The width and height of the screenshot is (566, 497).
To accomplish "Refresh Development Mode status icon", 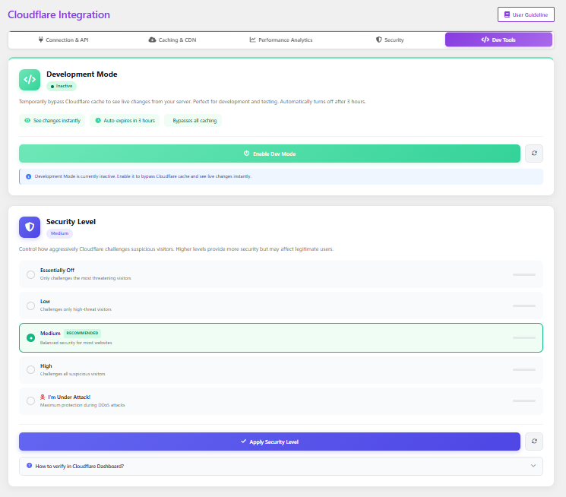I will (x=534, y=154).
